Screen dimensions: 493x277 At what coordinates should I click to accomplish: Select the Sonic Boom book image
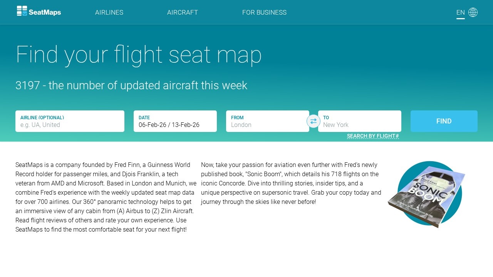coord(428,194)
